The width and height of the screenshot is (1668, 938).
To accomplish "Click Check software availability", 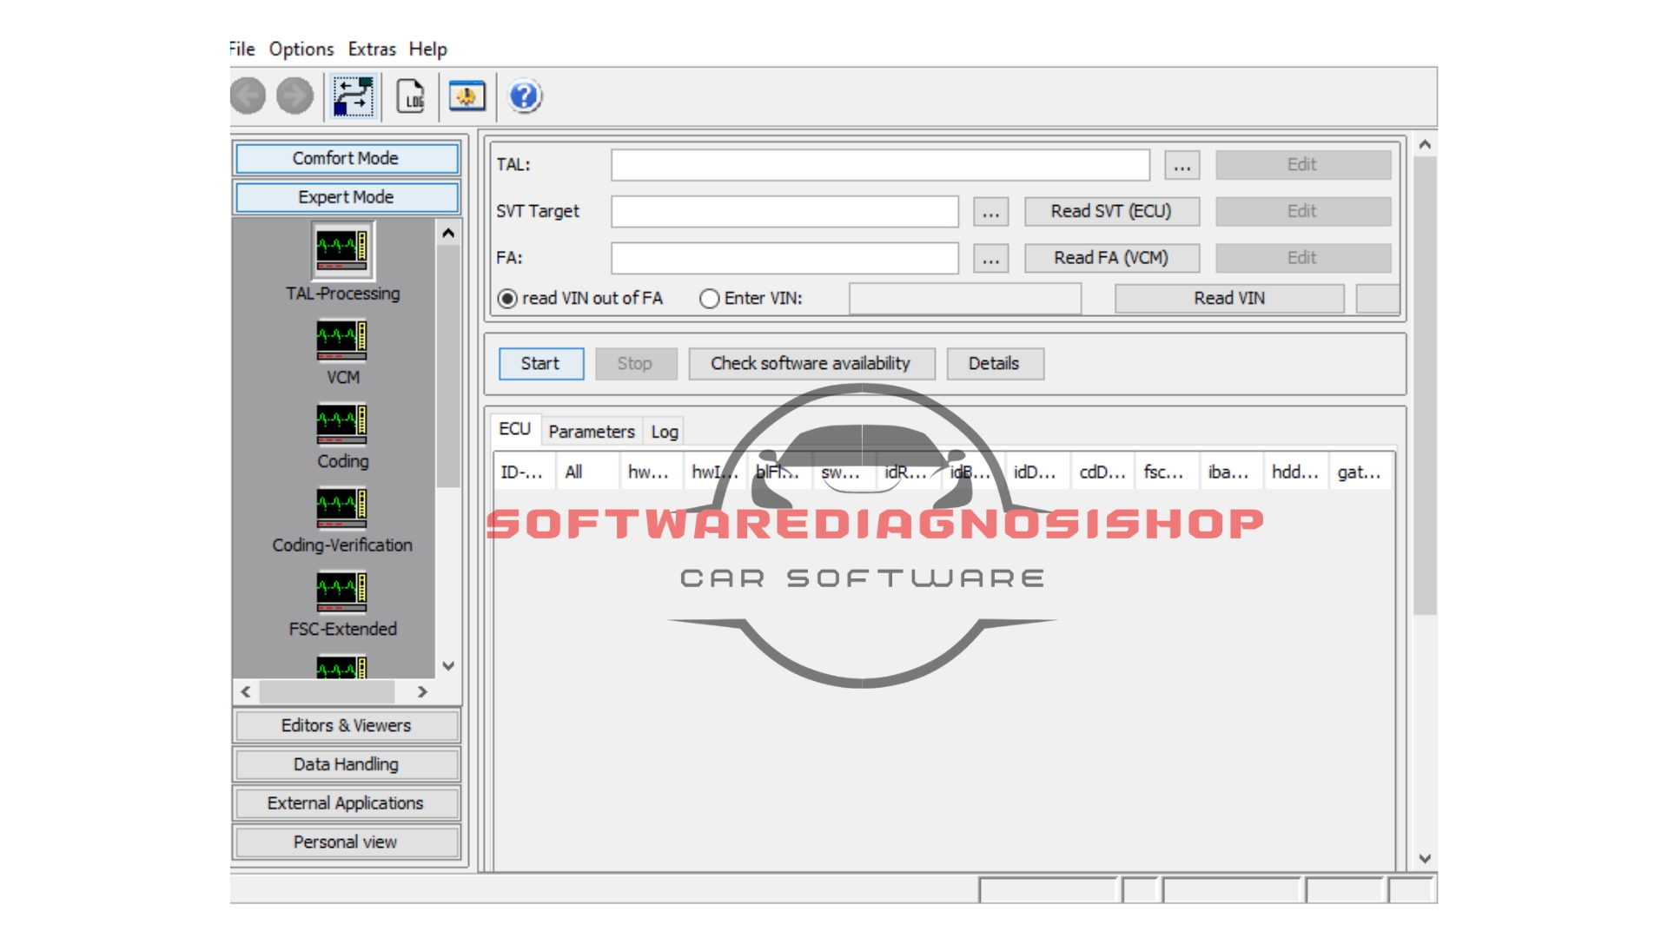I will 811,363.
